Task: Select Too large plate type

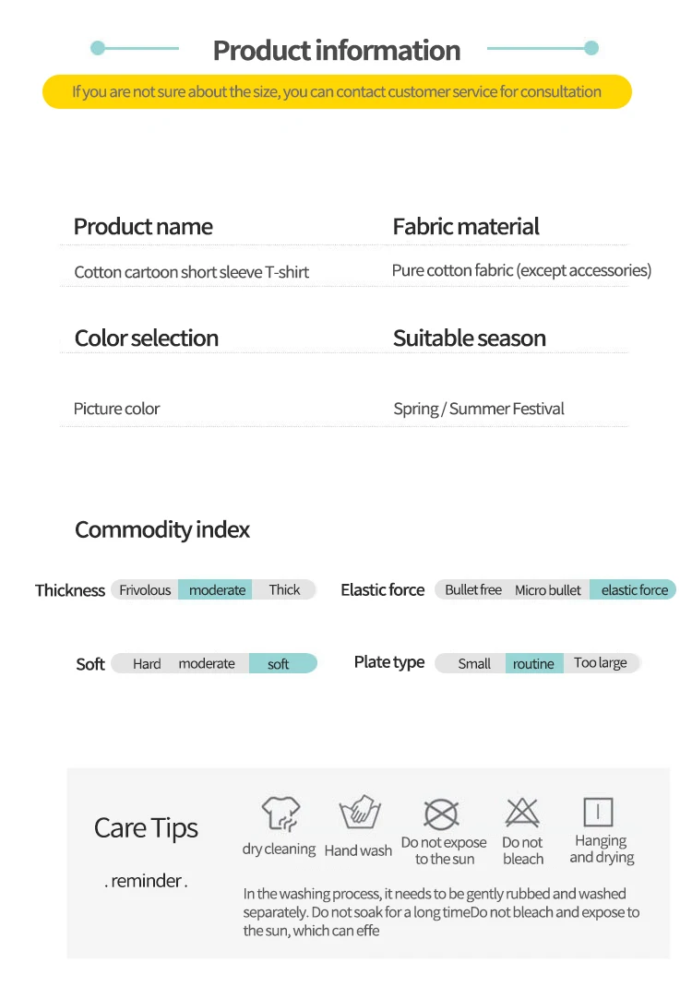Action: point(600,663)
